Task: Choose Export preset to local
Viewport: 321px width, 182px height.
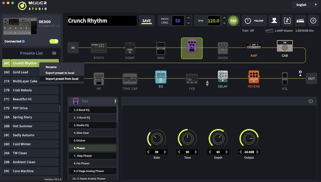Action: (x=60, y=73)
